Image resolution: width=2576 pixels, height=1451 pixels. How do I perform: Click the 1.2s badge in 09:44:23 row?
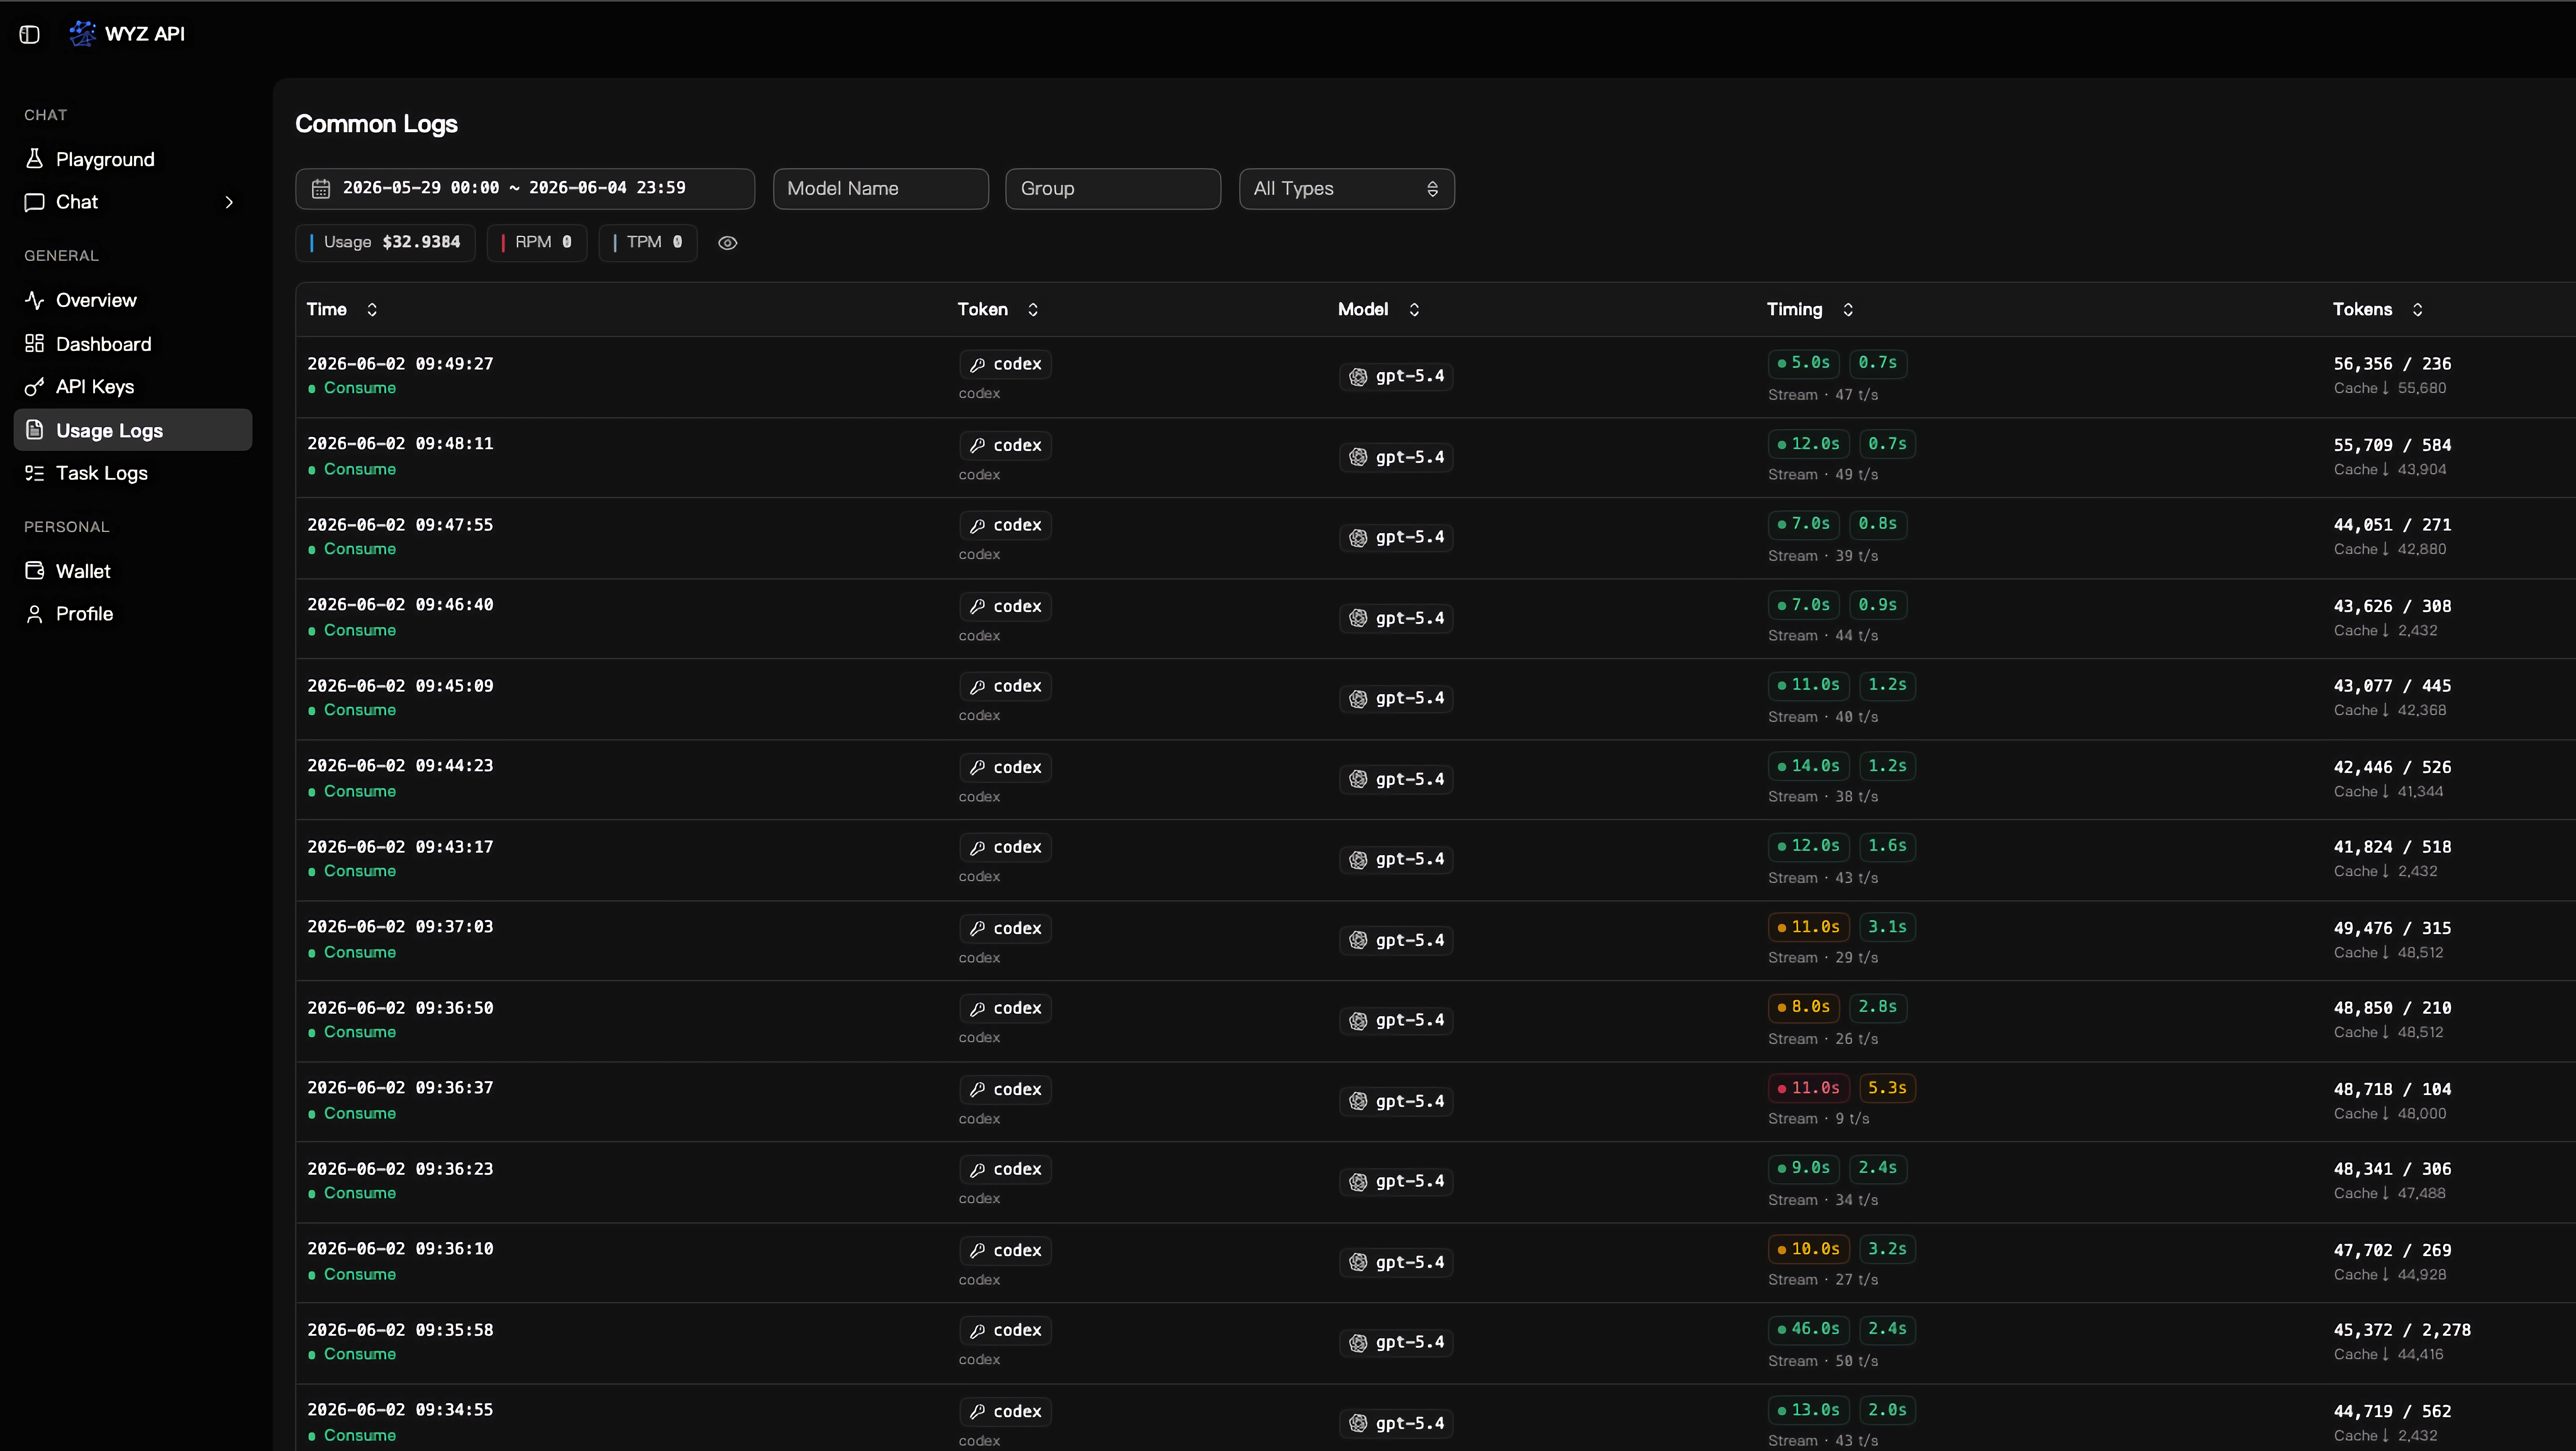(1887, 766)
